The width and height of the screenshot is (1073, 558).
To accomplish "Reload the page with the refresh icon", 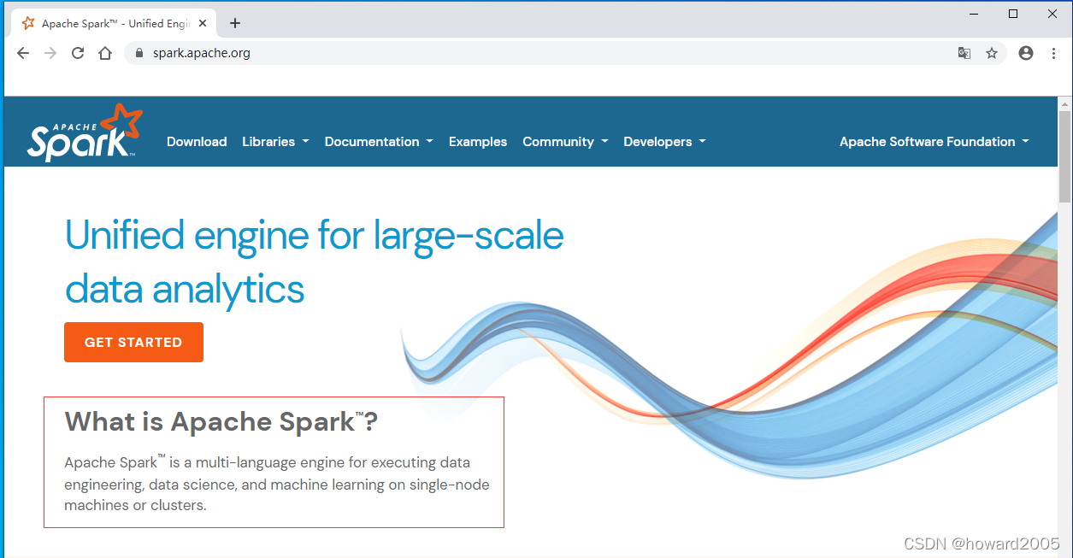I will [78, 53].
